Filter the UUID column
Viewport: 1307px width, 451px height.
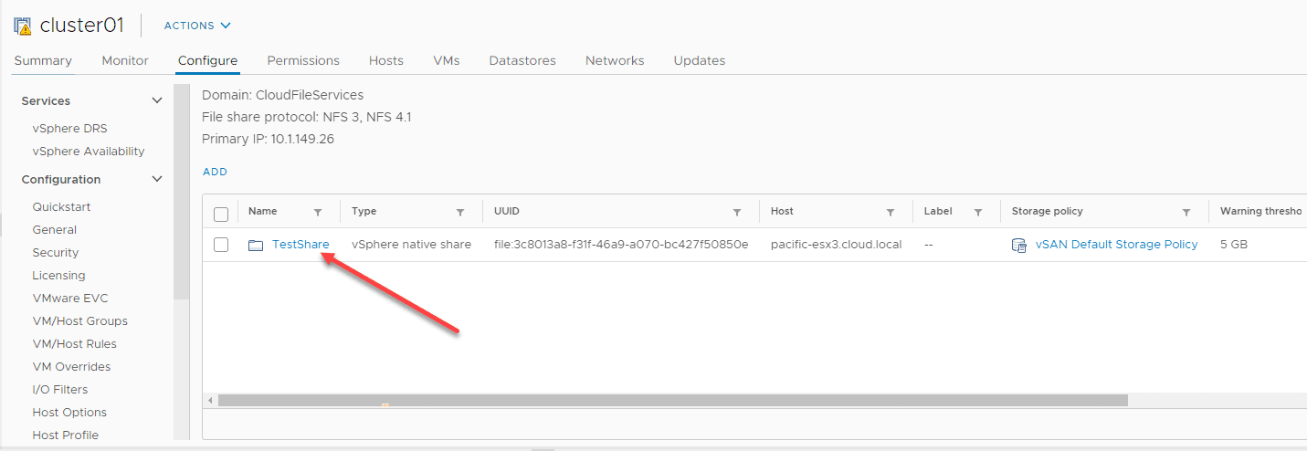(x=737, y=212)
